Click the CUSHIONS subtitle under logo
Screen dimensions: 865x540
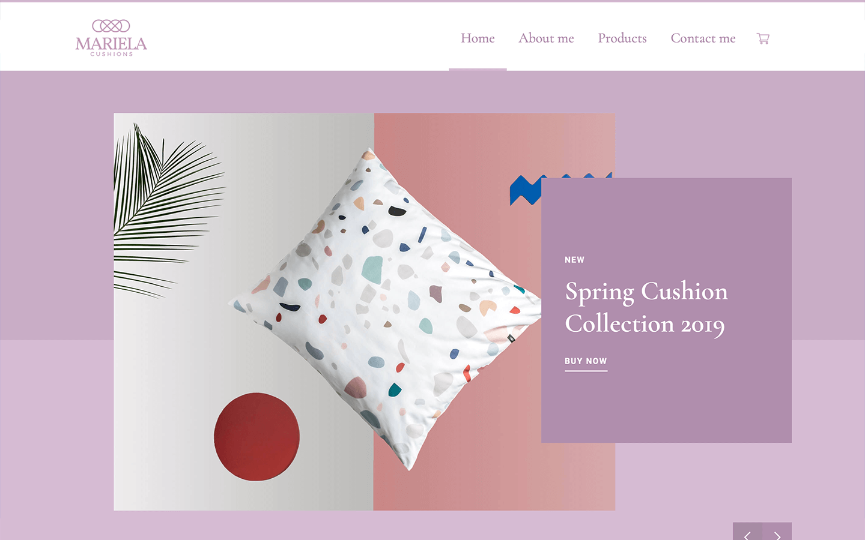[x=111, y=54]
